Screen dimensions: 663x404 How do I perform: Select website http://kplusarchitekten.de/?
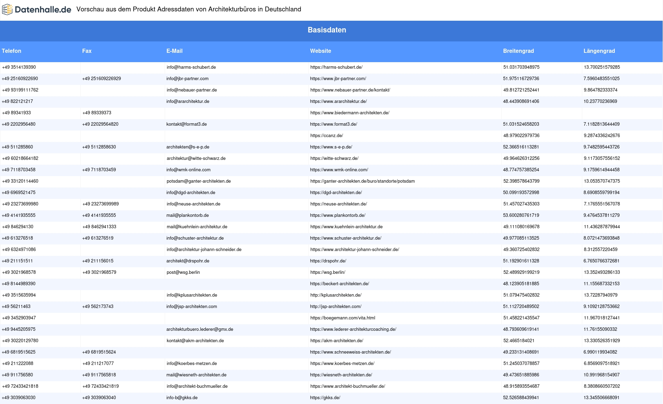coord(336,295)
